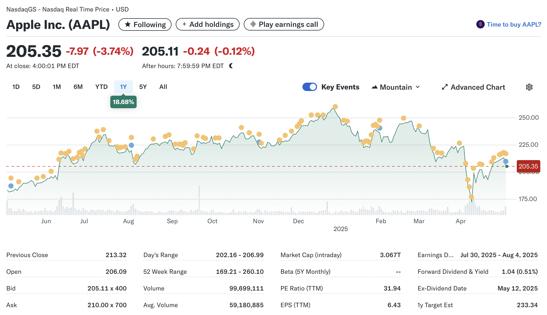The image size is (547, 315).
Task: Click the star icon on Following button
Action: coord(127,25)
